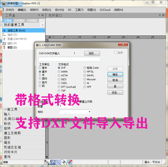The height and width of the screenshot is (167, 168).
Task: Select 毫米 as the working unit
Action: pos(43,68)
